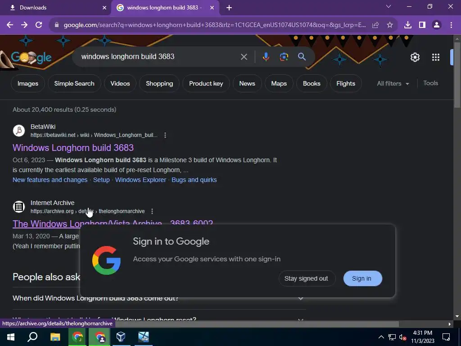Open Windows taskbar search
The image size is (461, 346).
[32, 337]
